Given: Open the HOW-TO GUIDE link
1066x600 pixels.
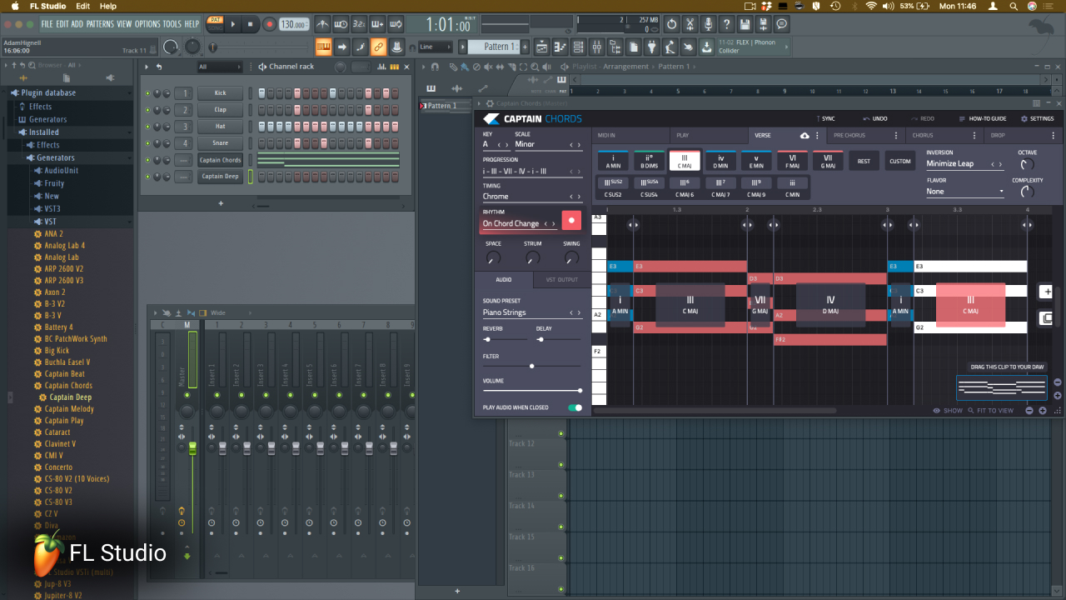Looking at the screenshot, I should point(983,118).
